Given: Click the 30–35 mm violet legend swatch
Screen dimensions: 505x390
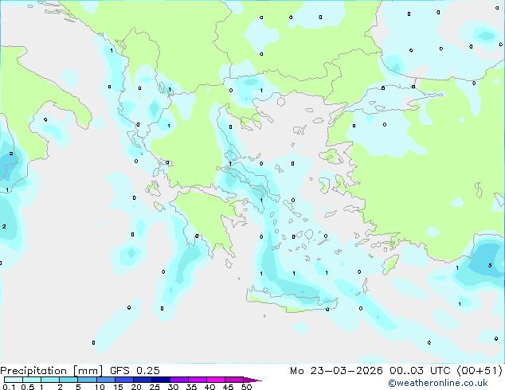Looking at the screenshot, I should click(x=179, y=380).
